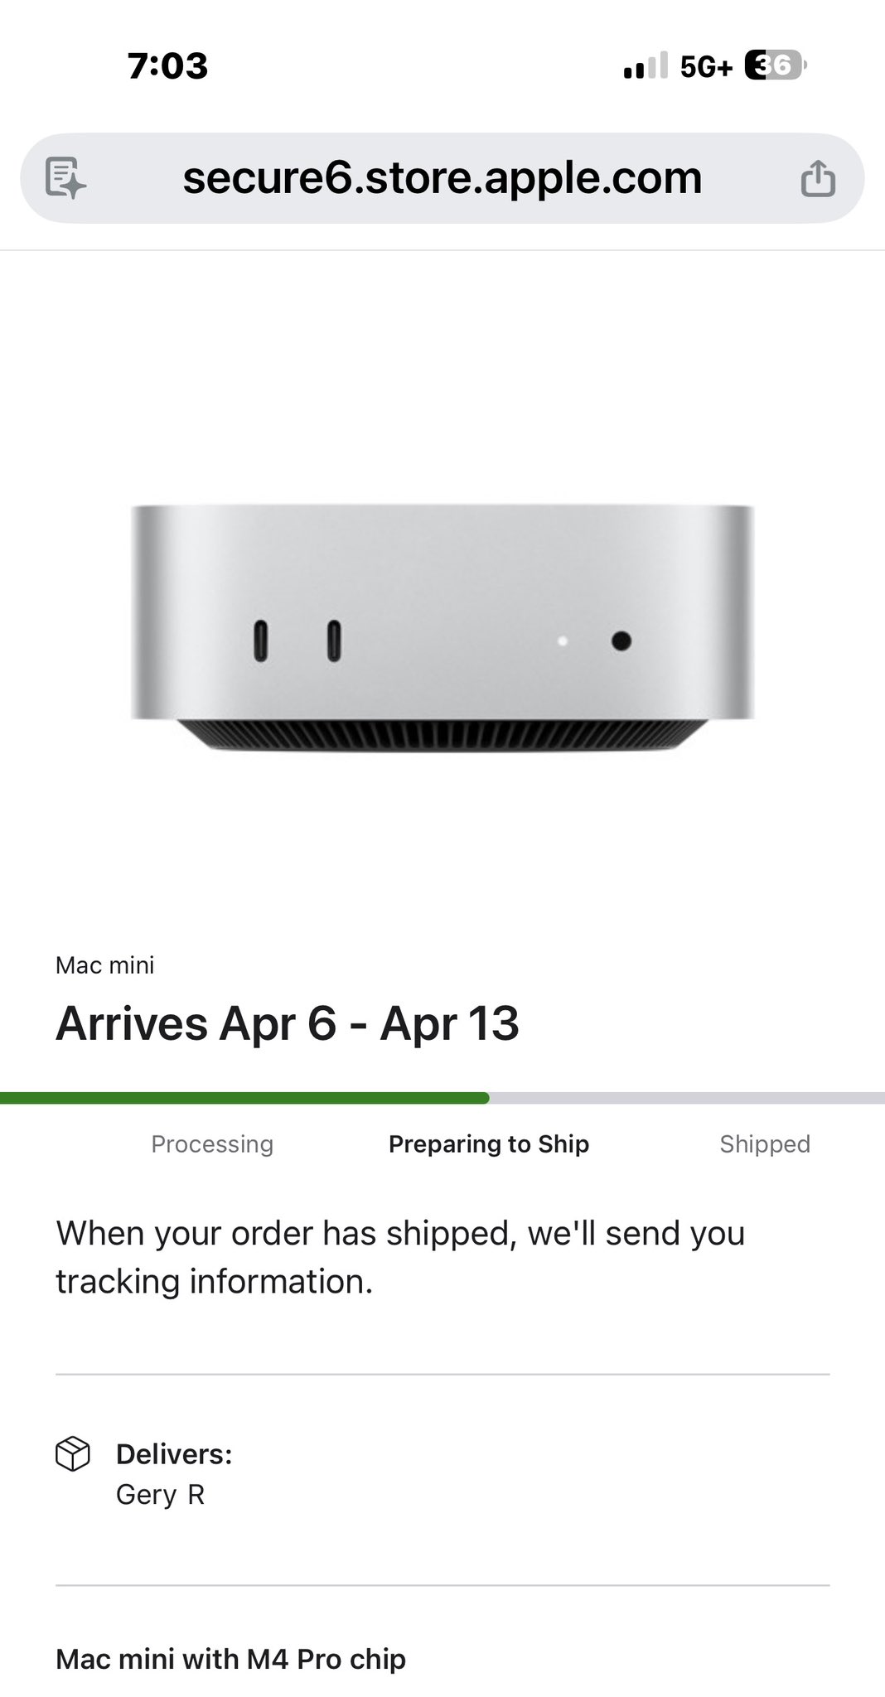The width and height of the screenshot is (885, 1697).
Task: Tap the tracking information message text
Action: 400,1257
